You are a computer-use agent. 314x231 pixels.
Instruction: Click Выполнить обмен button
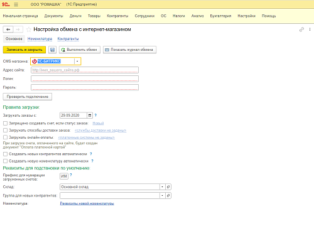pyautogui.click(x=80, y=50)
